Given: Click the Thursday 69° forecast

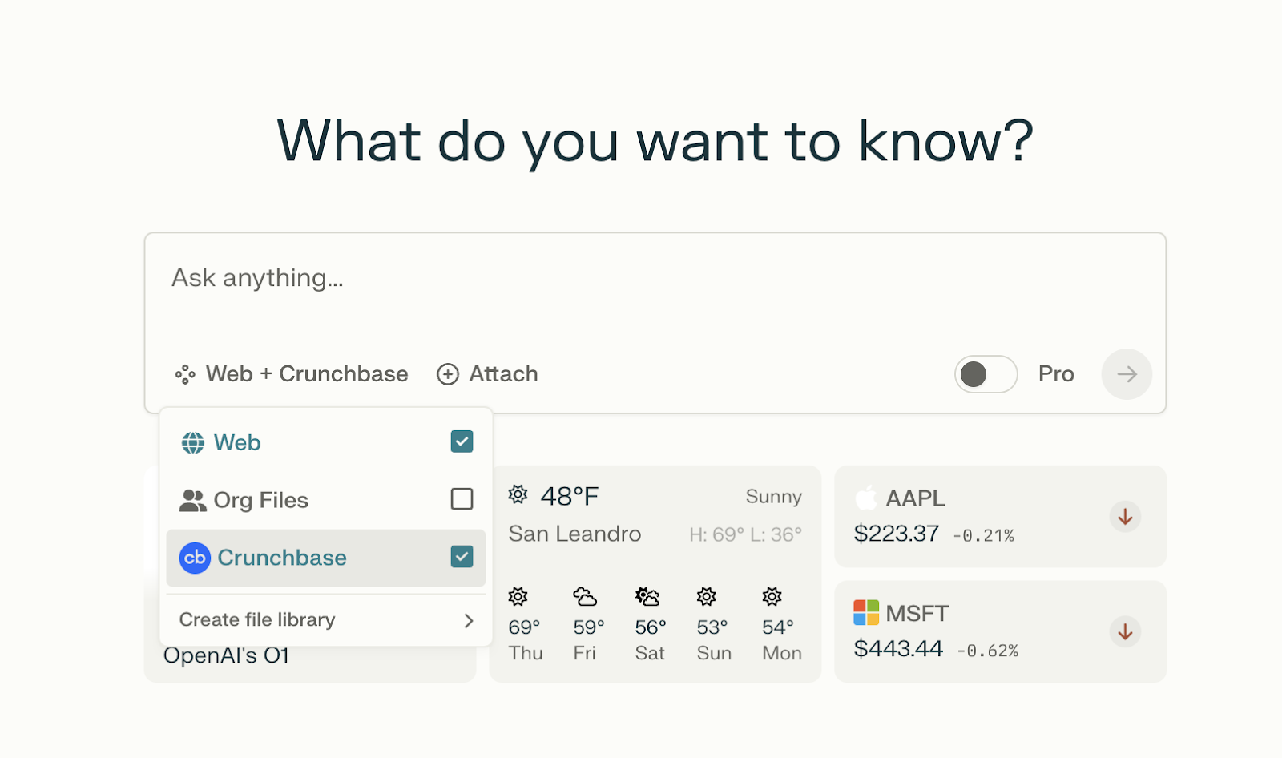Looking at the screenshot, I should click(x=525, y=626).
